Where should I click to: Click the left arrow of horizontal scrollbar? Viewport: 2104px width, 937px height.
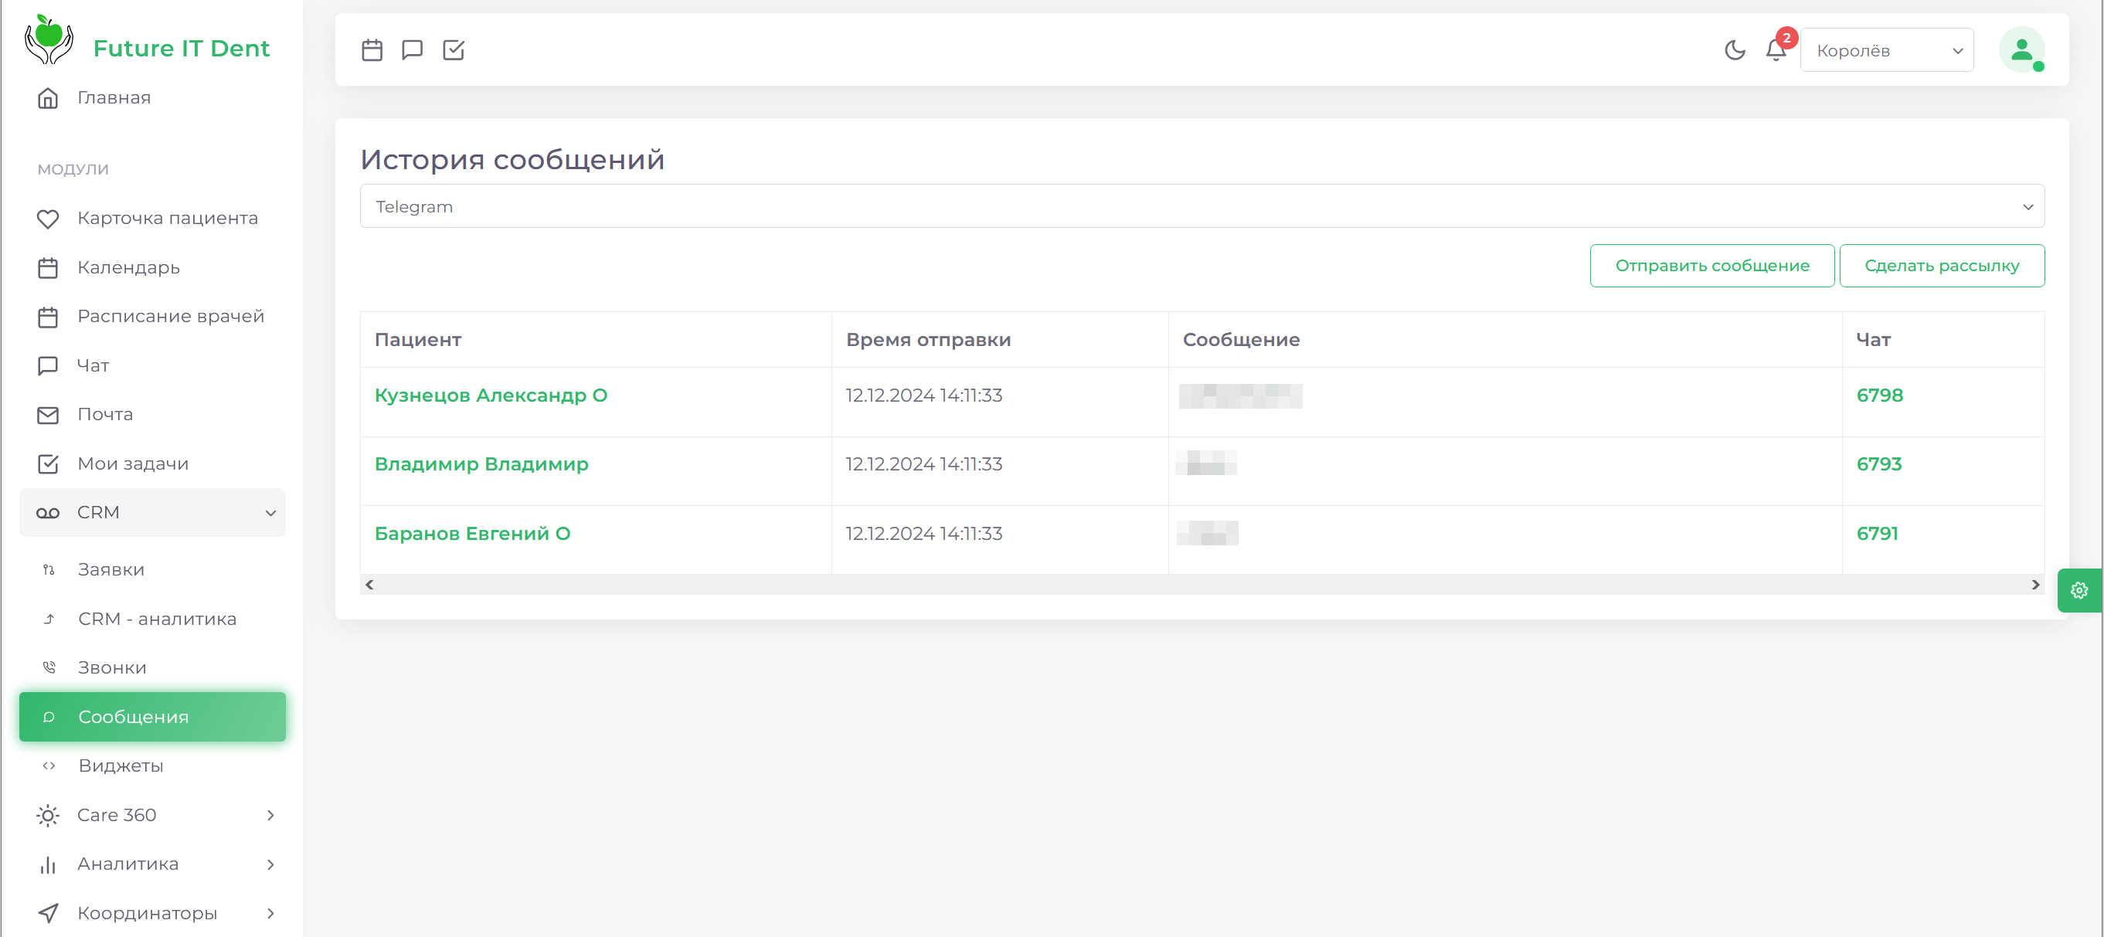click(370, 585)
